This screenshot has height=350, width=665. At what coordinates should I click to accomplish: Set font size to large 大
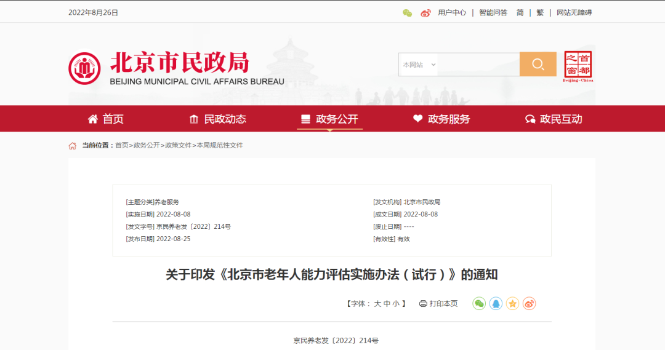pyautogui.click(x=377, y=304)
